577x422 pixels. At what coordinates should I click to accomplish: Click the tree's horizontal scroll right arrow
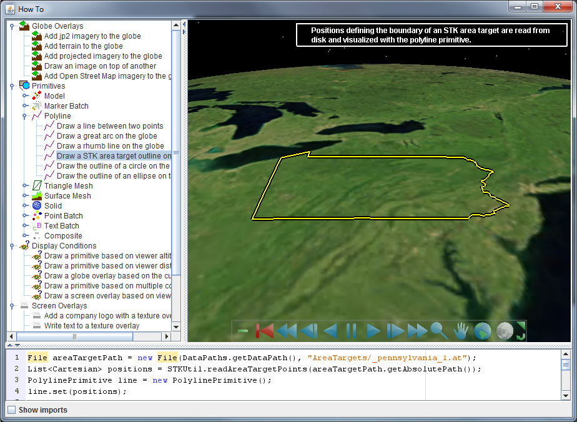tap(167, 336)
